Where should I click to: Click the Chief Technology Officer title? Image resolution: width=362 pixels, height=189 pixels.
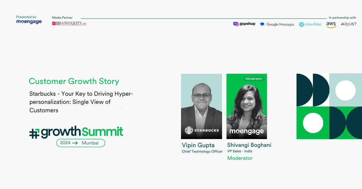(x=202, y=152)
